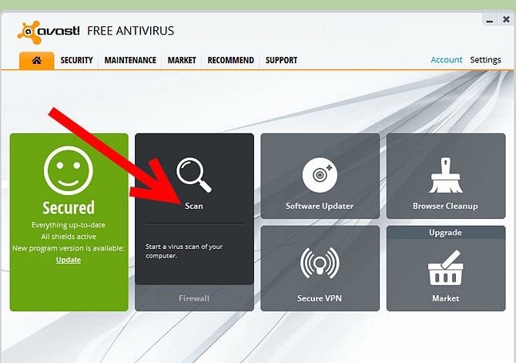
Task: Click the Software Updater label
Action: [x=320, y=206]
